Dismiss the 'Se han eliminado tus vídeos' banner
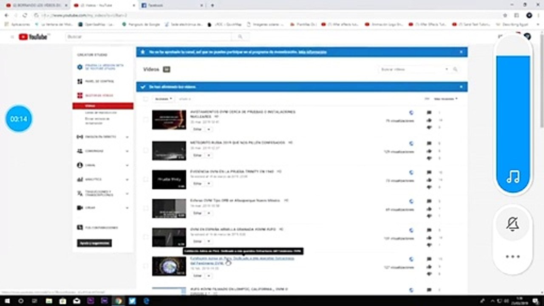The width and height of the screenshot is (544, 306). pos(461,87)
